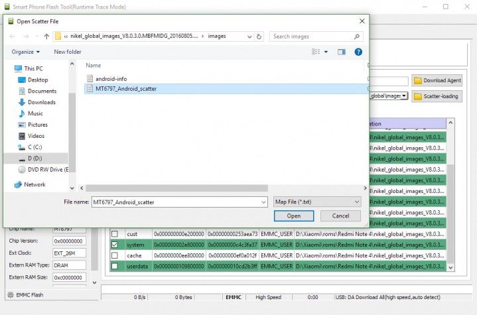477x315 pixels.
Task: Click the search magnifier icon
Action: click(x=357, y=36)
